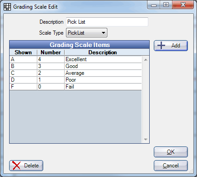
Task: Sort by the Shown column header
Action: pos(23,52)
